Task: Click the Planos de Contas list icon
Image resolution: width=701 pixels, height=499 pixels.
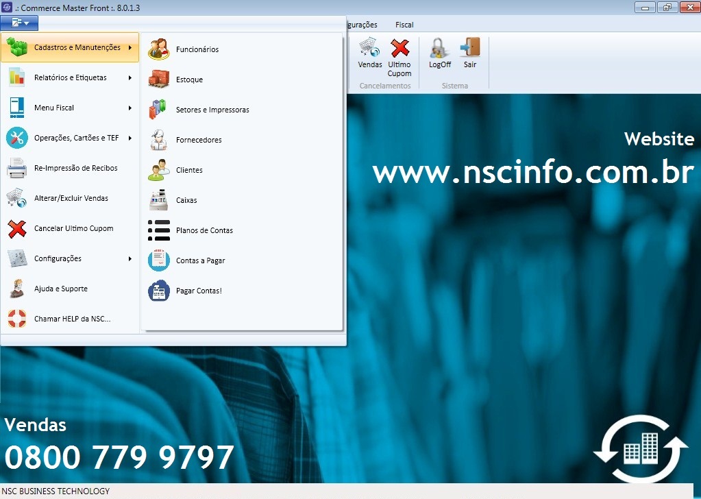Action: [159, 230]
